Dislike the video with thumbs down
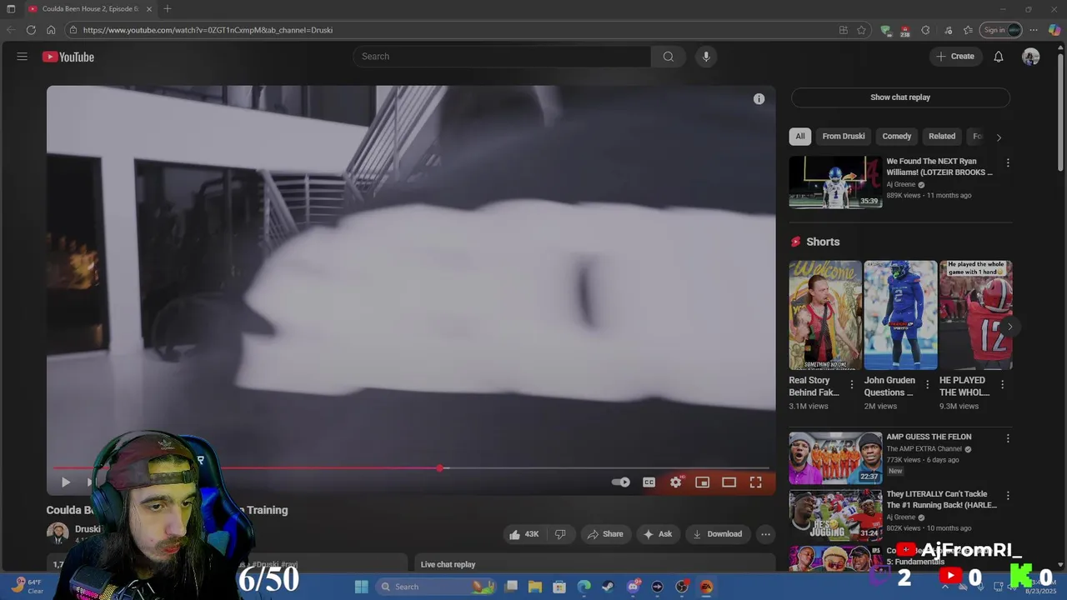Viewport: 1067px width, 600px height. tap(560, 534)
